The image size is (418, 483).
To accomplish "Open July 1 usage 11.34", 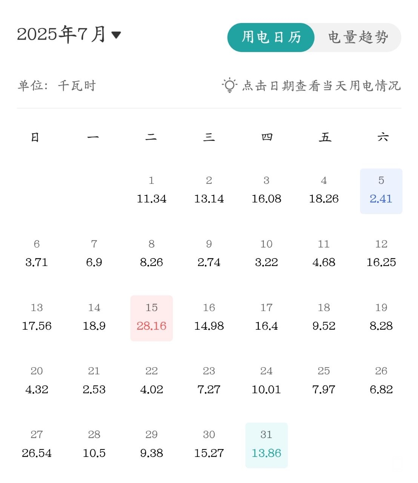I will [152, 191].
